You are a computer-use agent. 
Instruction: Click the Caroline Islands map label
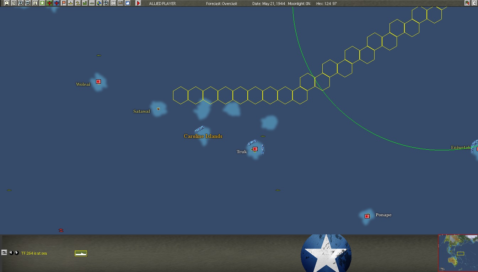pos(203,136)
